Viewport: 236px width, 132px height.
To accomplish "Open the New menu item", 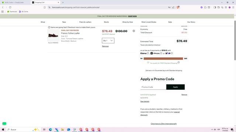I will pos(64,22).
